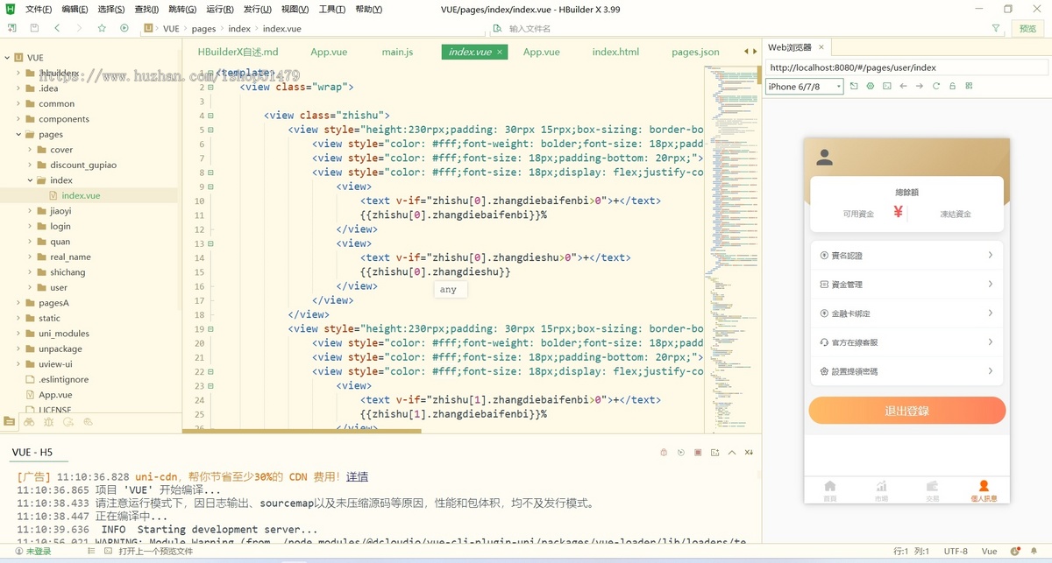Click the 退出登錄 logout button
The width and height of the screenshot is (1052, 563).
(x=906, y=411)
